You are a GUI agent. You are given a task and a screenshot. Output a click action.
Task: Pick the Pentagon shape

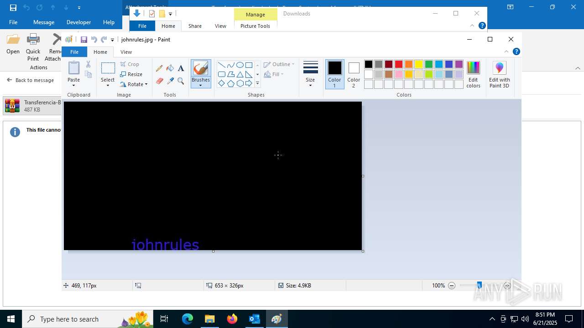pos(230,83)
